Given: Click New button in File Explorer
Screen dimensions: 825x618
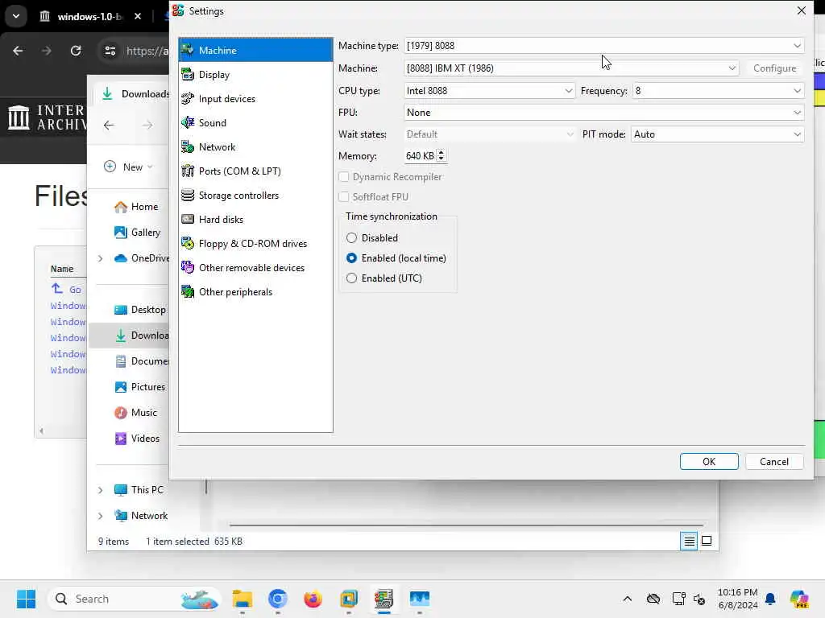Looking at the screenshot, I should pyautogui.click(x=128, y=167).
